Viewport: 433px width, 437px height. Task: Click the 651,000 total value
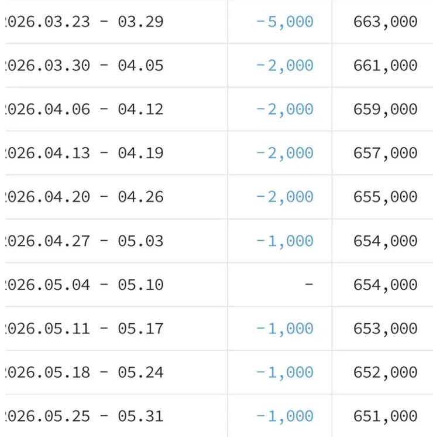coord(386,416)
